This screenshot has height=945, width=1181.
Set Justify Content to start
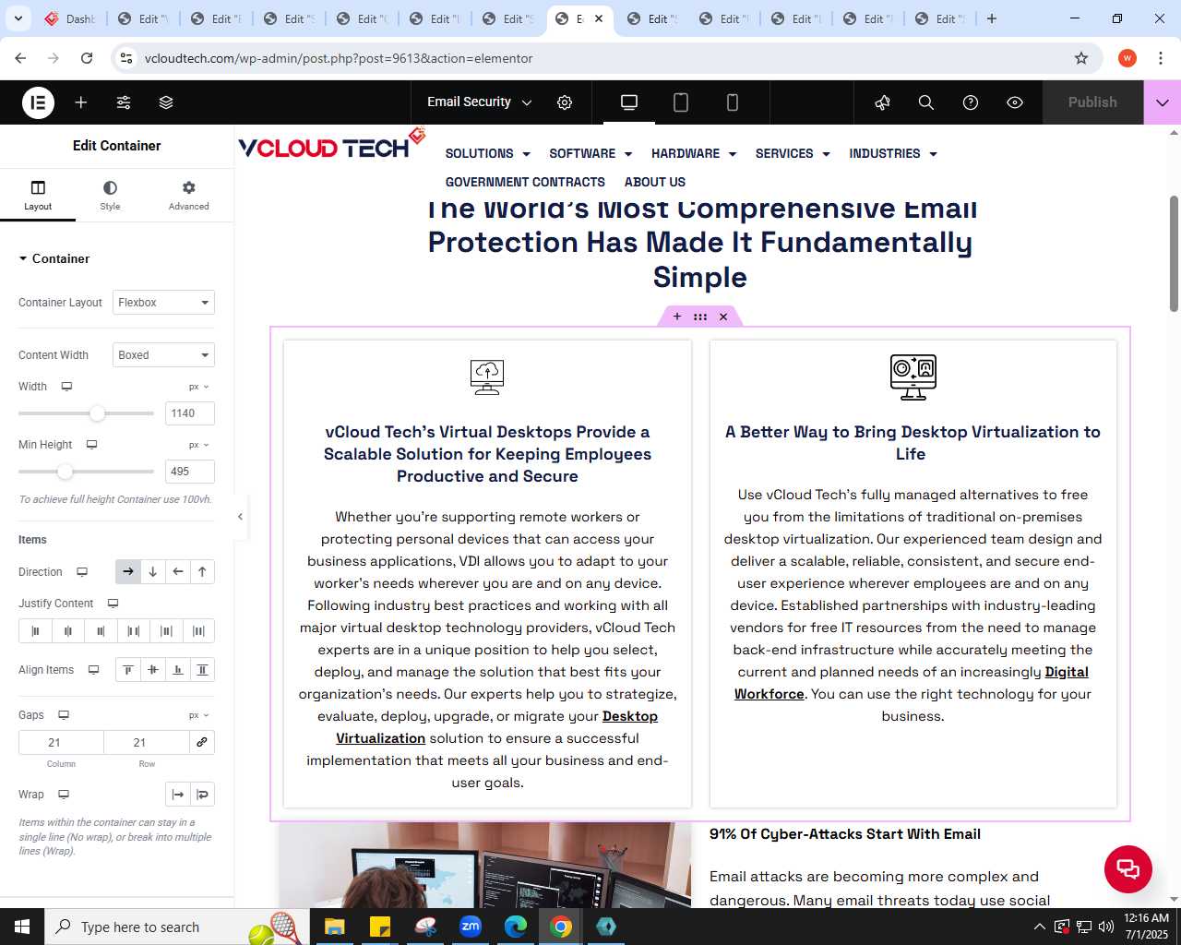pos(35,631)
